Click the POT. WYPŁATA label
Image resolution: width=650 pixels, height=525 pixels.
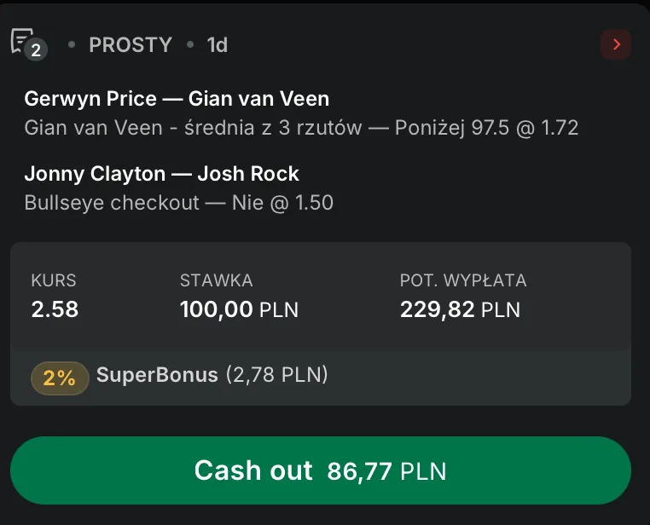coord(463,280)
